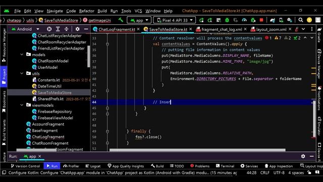
Task: Click the editor horizontal scrollbar
Action: coord(197,150)
